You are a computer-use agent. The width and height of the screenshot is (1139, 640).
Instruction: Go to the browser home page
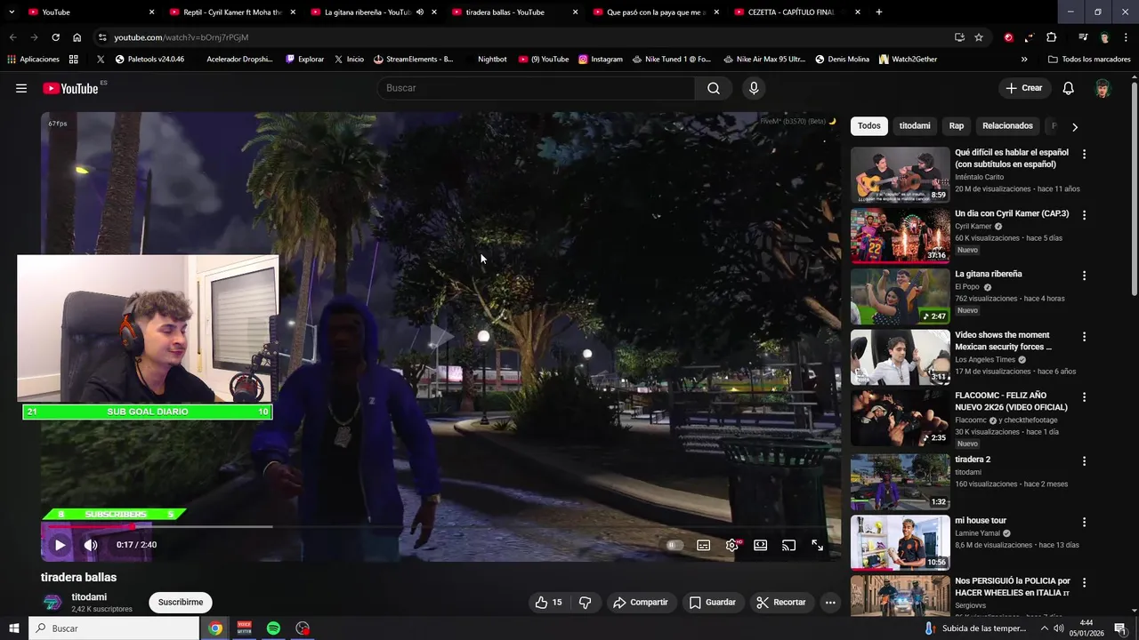(x=77, y=37)
